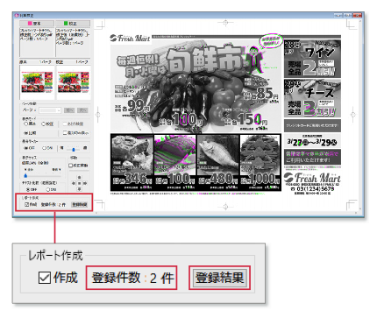The image size is (377, 318).
Task: Click the 登録結果 button
Action: point(80,204)
